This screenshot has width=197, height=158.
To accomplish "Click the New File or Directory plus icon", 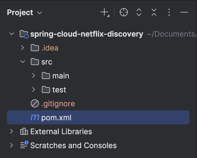I will click(105, 12).
